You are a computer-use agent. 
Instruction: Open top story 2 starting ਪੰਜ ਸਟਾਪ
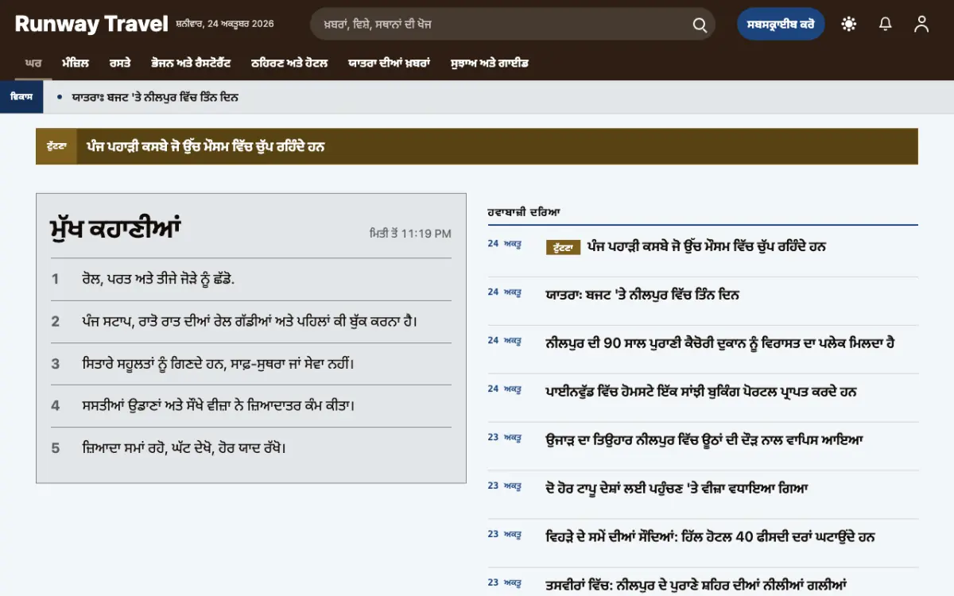click(250, 321)
